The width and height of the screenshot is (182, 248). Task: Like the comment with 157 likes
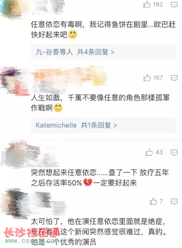coord(147,78)
